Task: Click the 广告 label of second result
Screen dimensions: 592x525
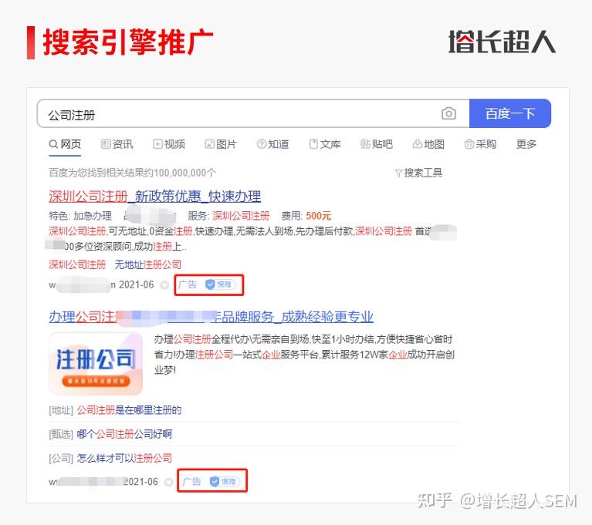Action: (191, 482)
